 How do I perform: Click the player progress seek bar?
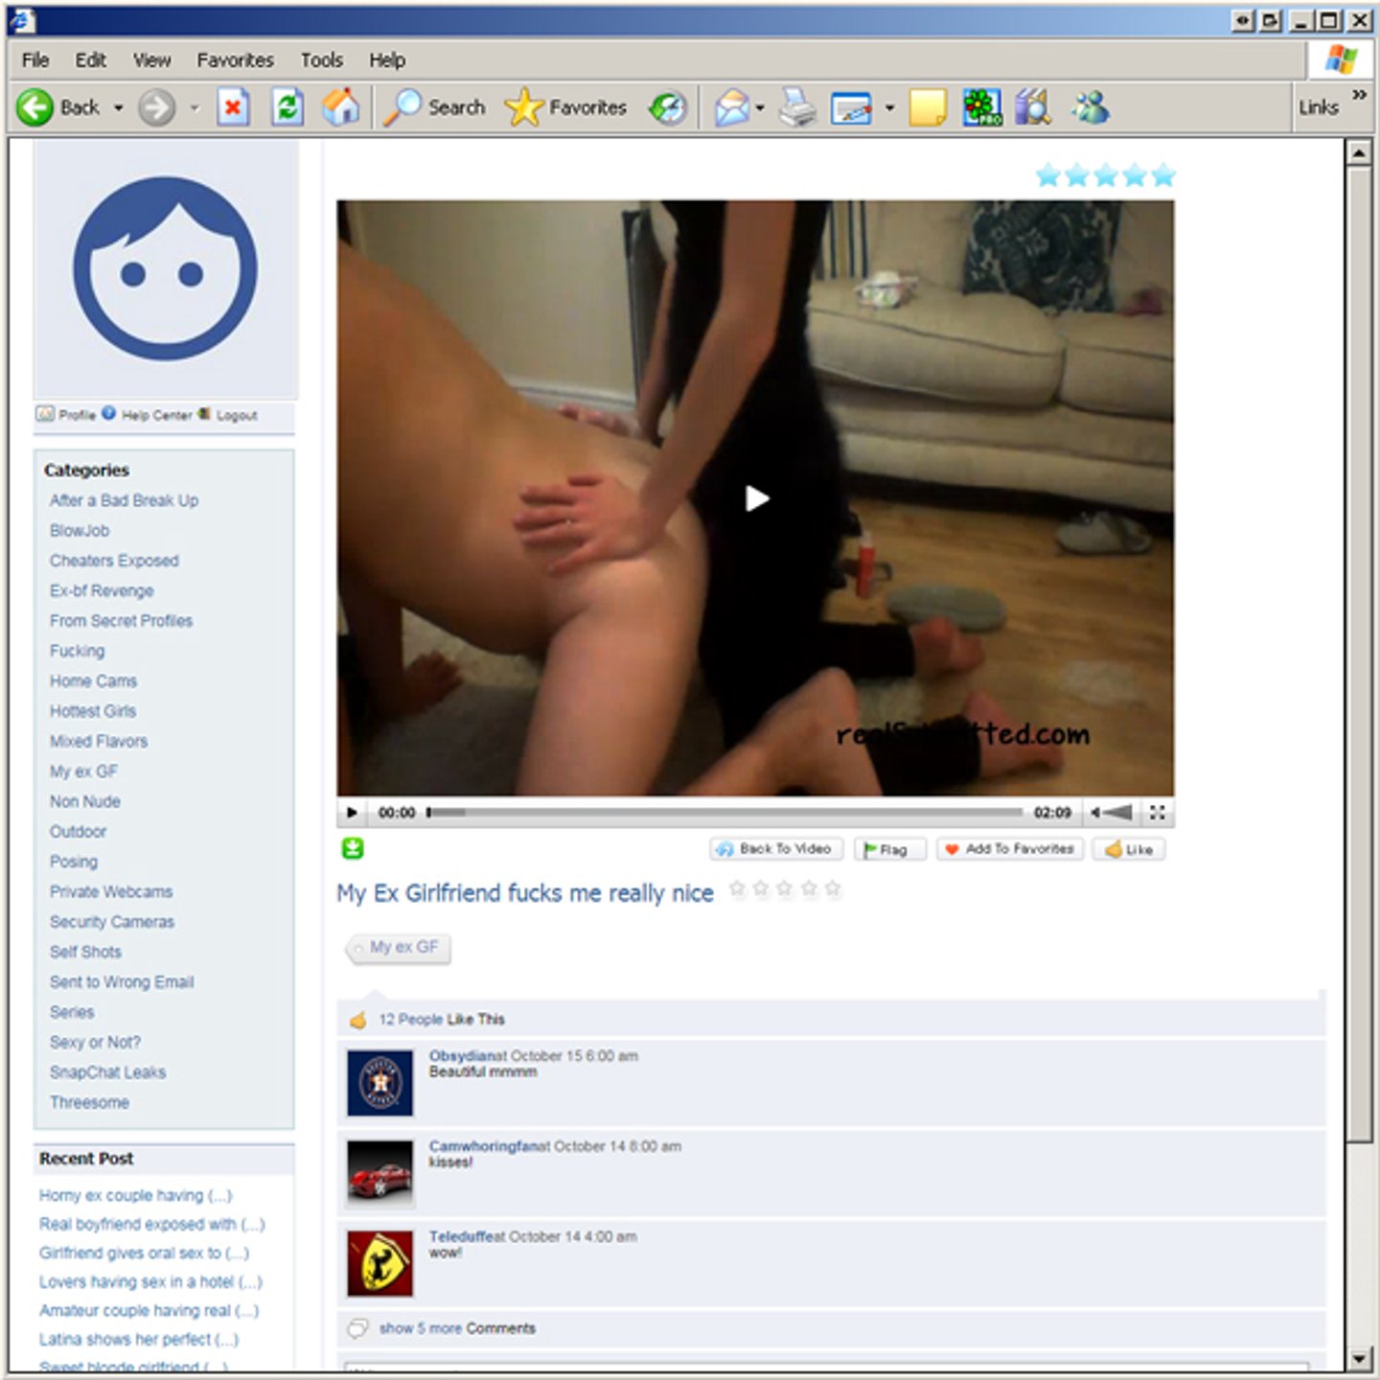724,813
